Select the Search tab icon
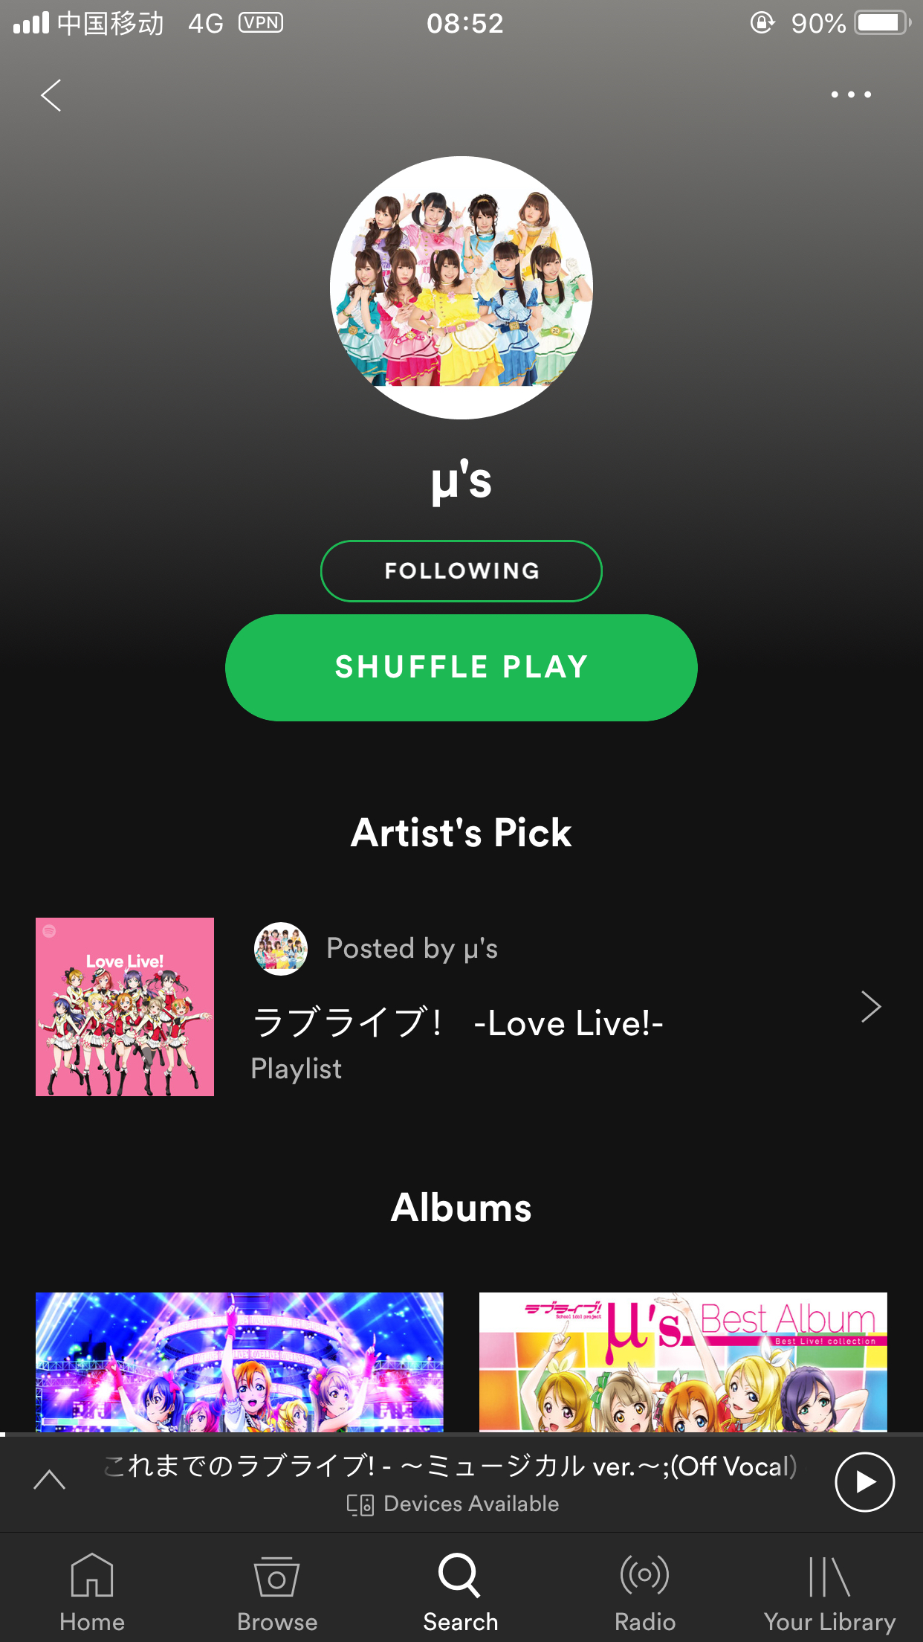The height and width of the screenshot is (1642, 923). coord(459,1575)
